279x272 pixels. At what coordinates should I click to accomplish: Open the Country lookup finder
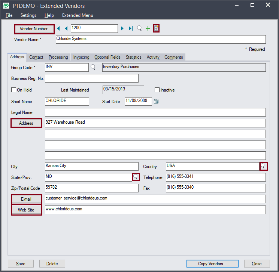(264, 166)
